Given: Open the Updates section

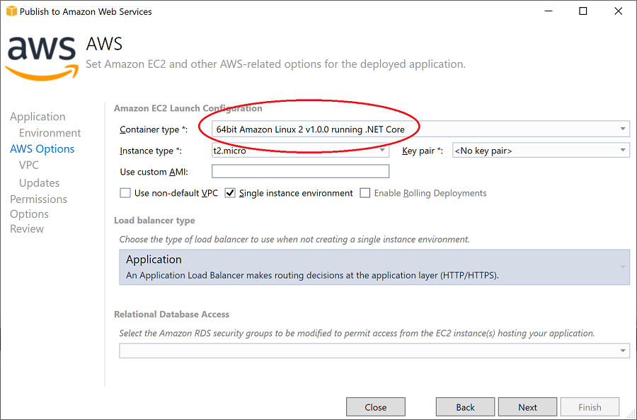Looking at the screenshot, I should coord(39,182).
